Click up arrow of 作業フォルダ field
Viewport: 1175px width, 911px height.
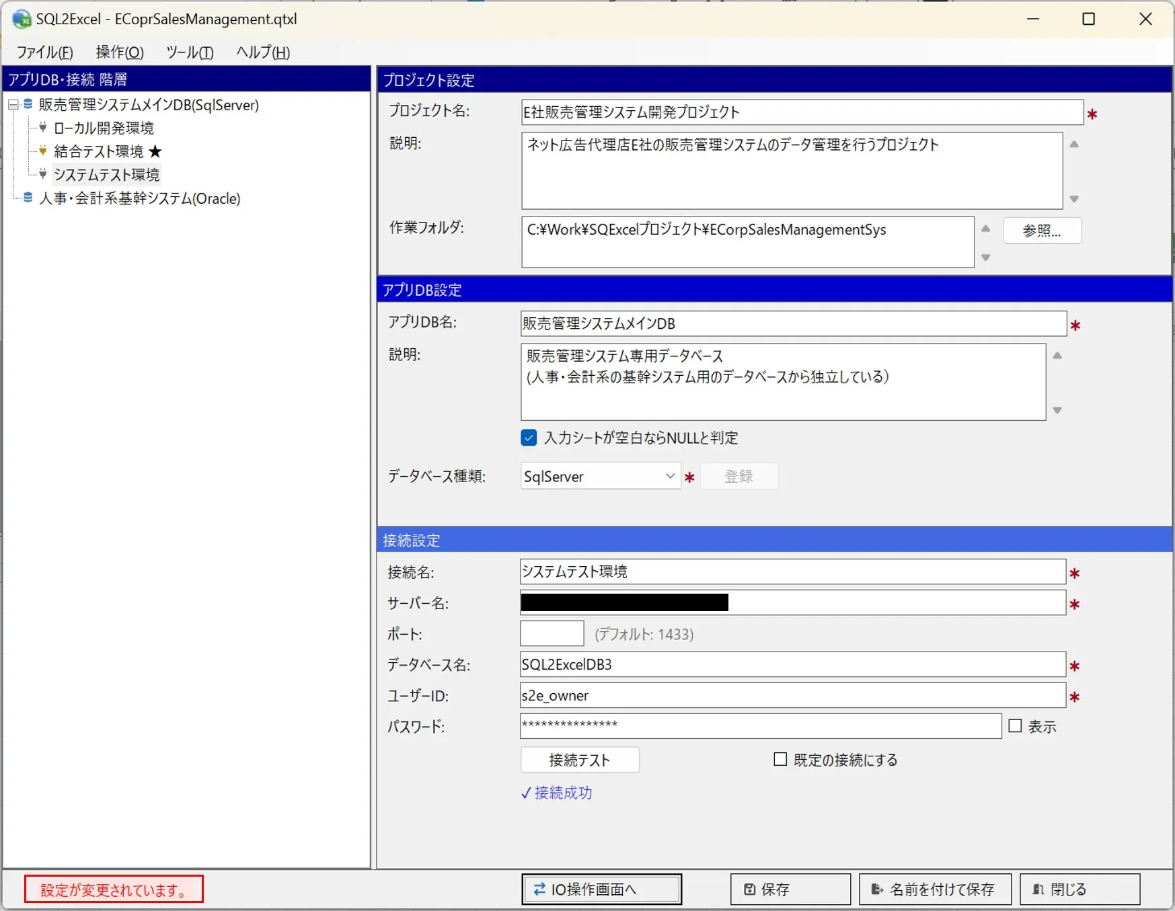[986, 229]
